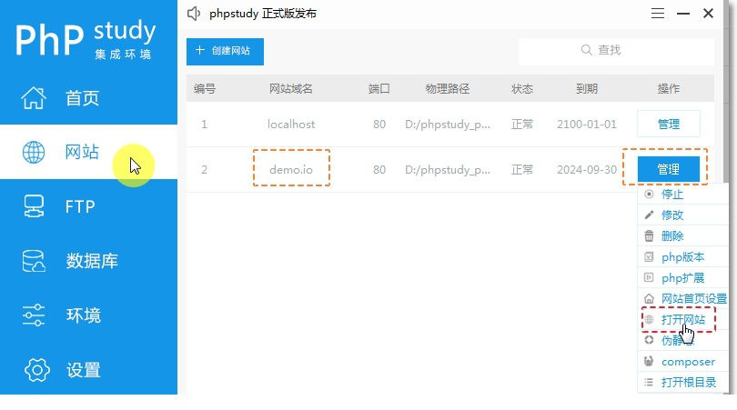Choose 删除 in the manage menu
Image resolution: width=737 pixels, height=410 pixels.
click(683, 235)
